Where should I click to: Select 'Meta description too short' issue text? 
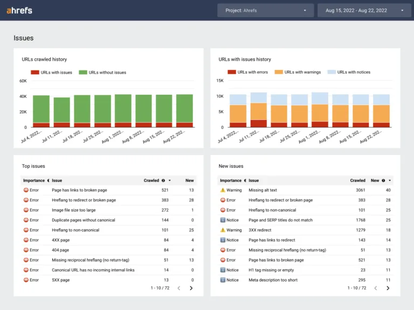click(x=273, y=280)
